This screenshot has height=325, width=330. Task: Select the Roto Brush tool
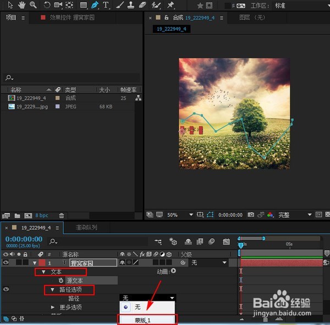156,5
